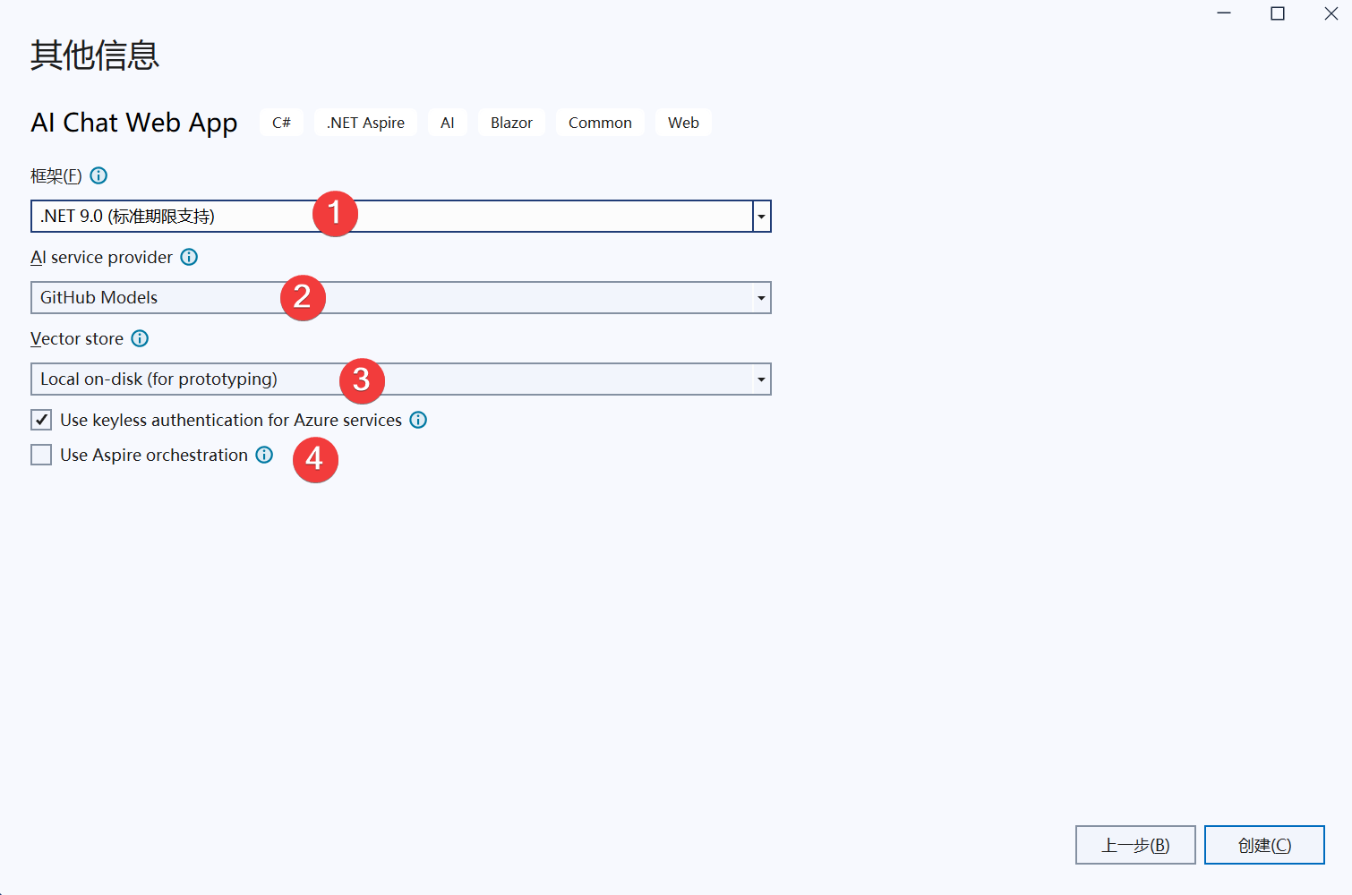The image size is (1352, 895).
Task: Maximize the dialog window
Action: click(x=1278, y=13)
